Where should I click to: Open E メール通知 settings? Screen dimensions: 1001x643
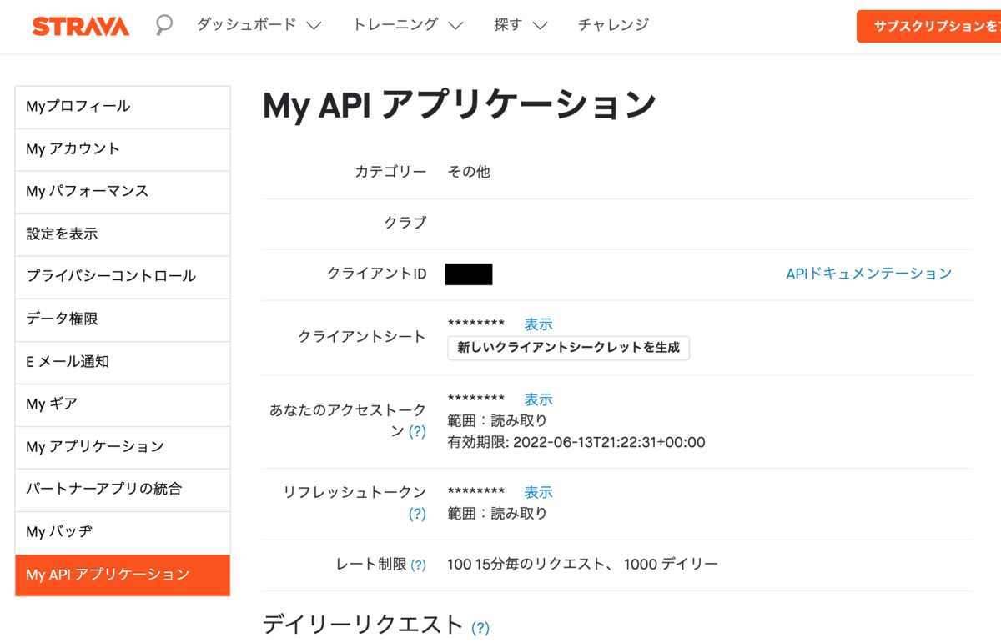pyautogui.click(x=123, y=362)
